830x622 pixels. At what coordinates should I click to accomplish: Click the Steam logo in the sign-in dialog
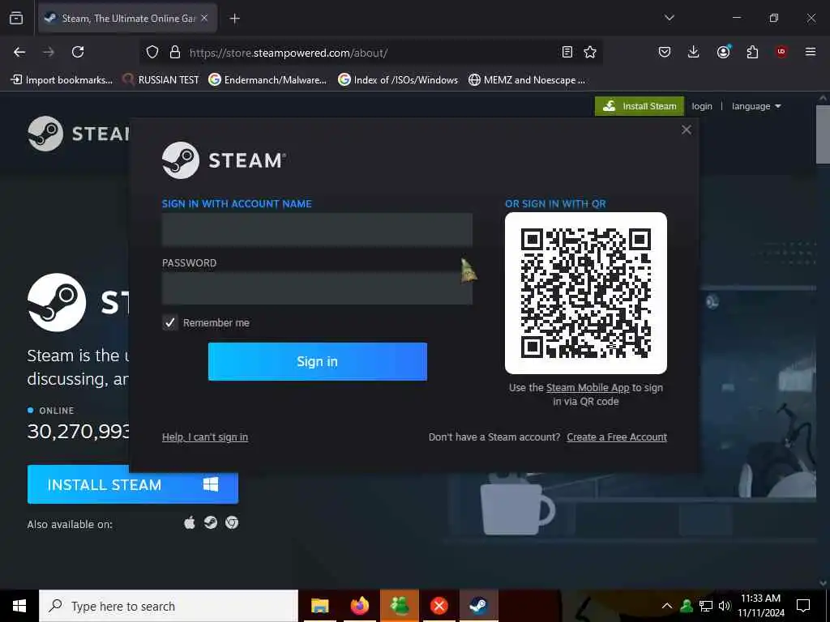pyautogui.click(x=224, y=160)
